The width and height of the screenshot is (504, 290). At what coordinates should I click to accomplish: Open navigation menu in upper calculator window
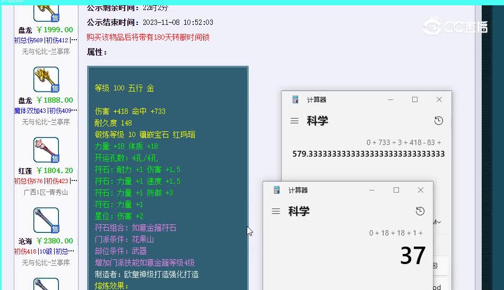click(x=294, y=121)
